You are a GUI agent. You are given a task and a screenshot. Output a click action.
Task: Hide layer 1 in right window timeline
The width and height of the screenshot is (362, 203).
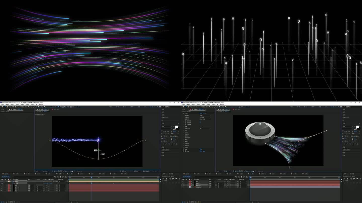182,181
